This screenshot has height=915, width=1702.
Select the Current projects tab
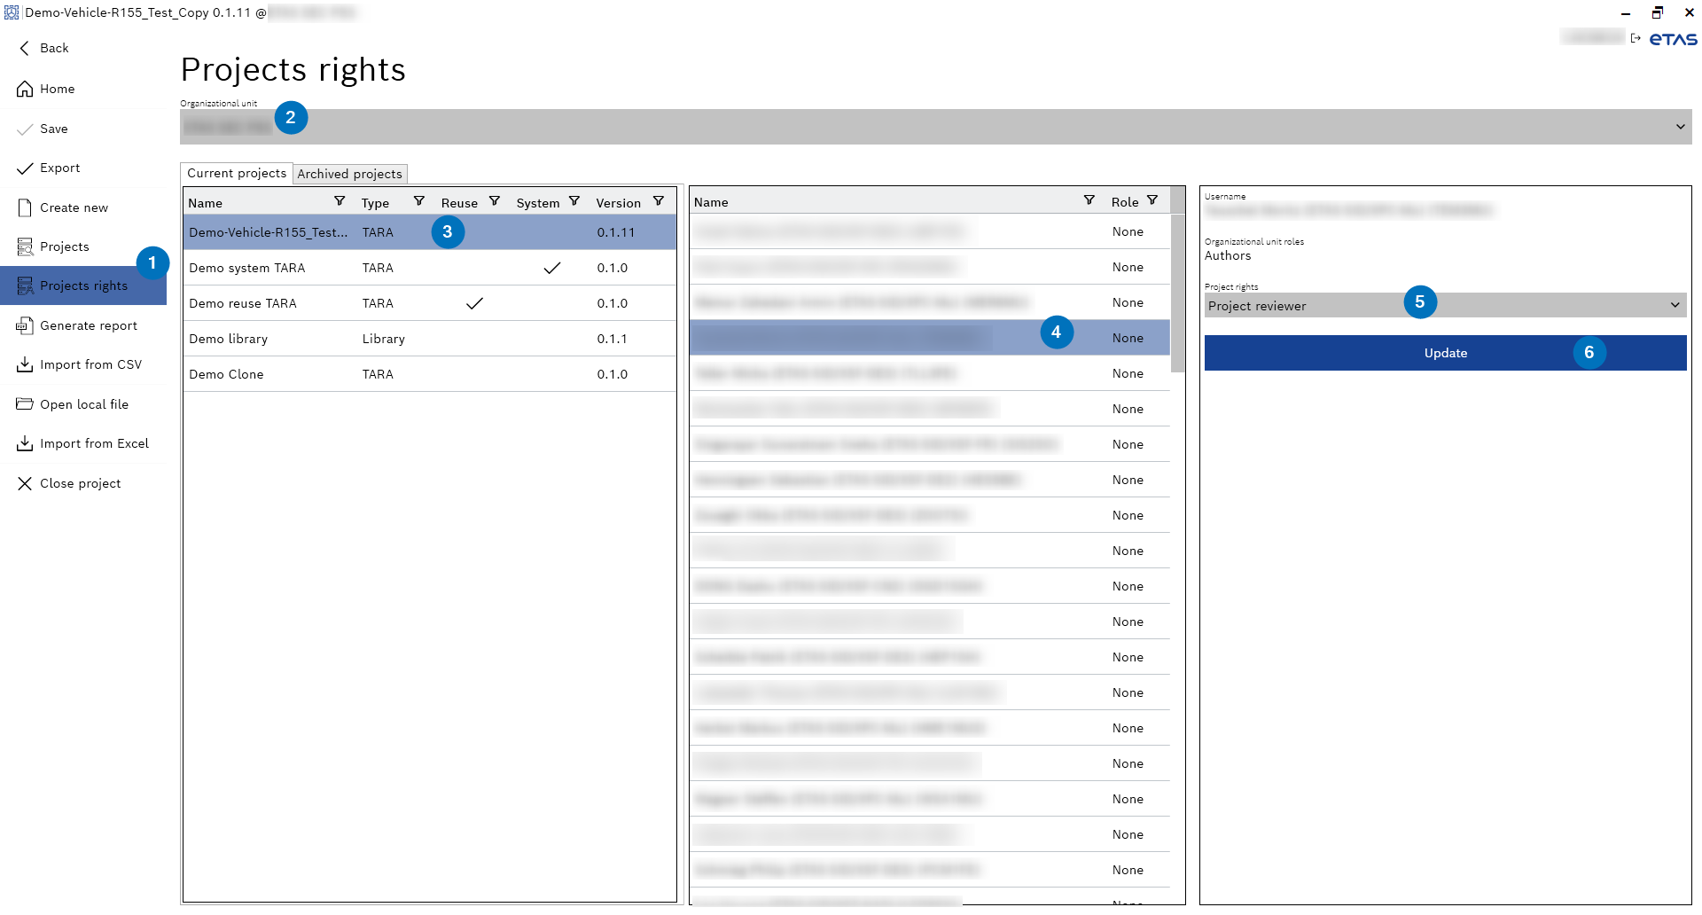(x=237, y=173)
